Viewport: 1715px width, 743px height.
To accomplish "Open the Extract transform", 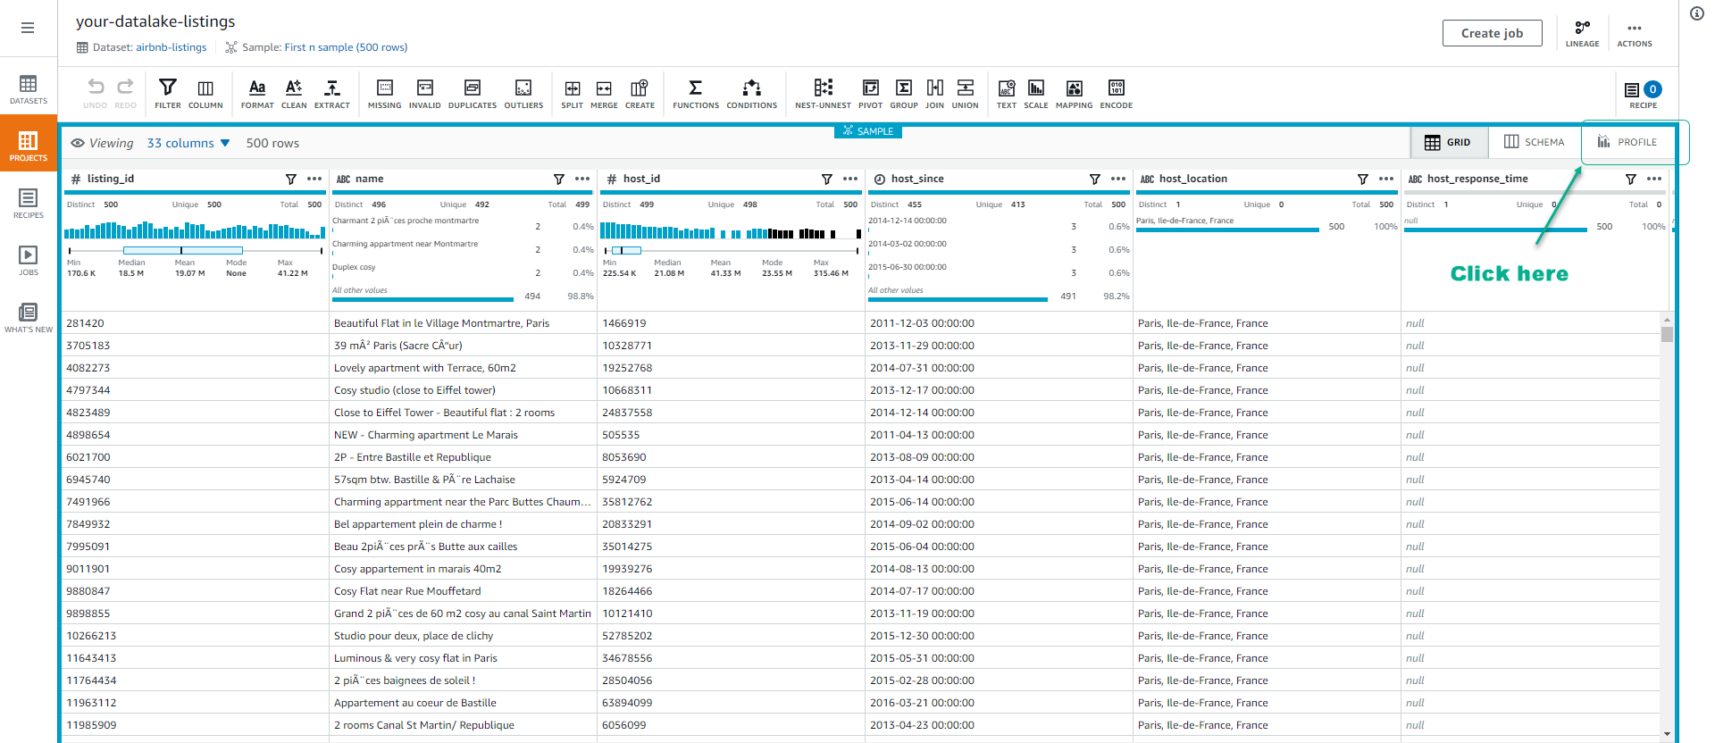I will pos(332,93).
